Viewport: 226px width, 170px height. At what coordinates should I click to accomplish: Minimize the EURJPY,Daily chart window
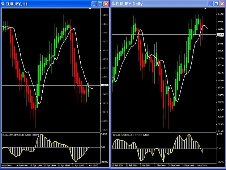[210, 4]
